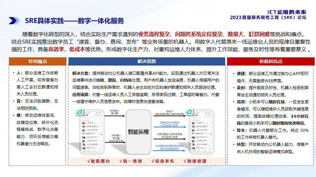The image size is (316, 177).
Task: Click the @机器人 查信息 arrow label
Action: [115, 112]
